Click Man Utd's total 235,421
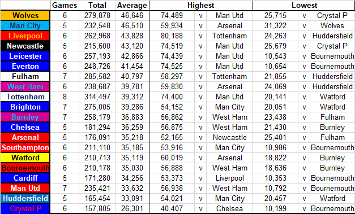Image resolution: width=355 pixels, height=214 pixels. tap(97, 188)
